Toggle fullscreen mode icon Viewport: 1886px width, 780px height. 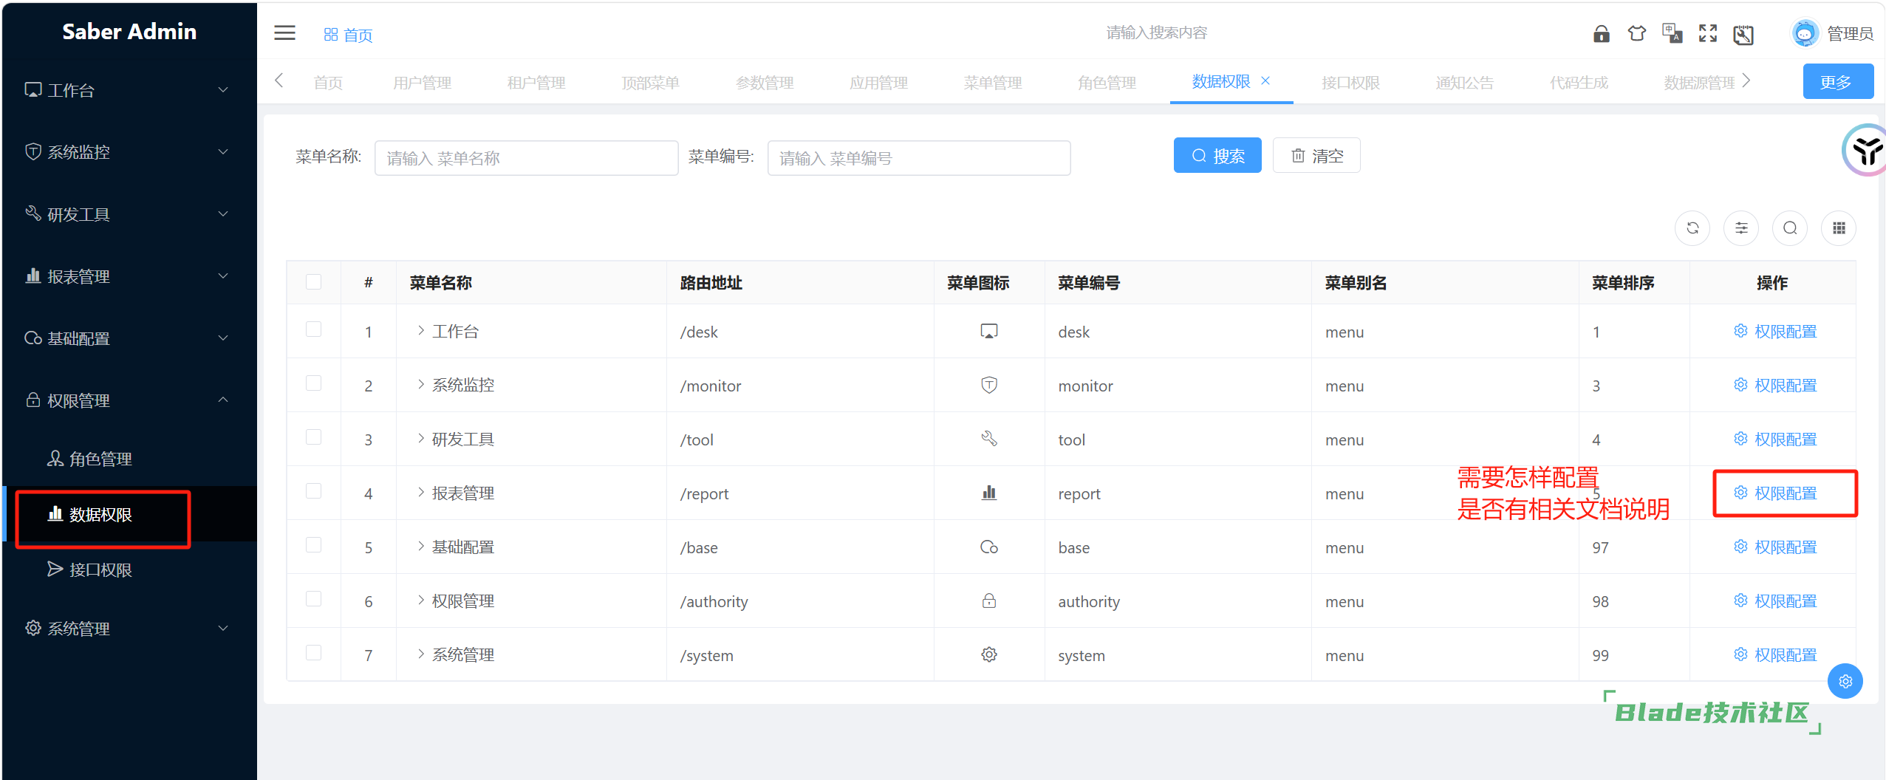point(1707,34)
